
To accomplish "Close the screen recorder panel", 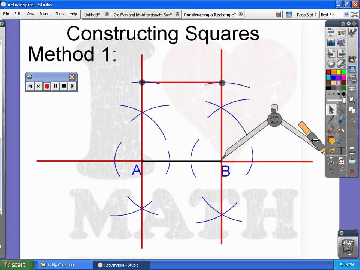I will (x=72, y=77).
